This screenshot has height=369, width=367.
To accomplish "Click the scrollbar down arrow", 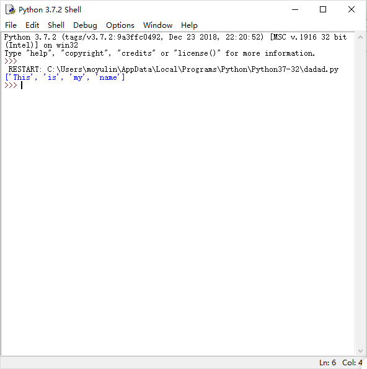I will point(360,351).
